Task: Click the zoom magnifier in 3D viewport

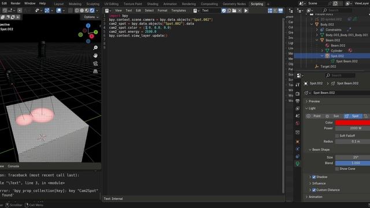Action: point(95,48)
